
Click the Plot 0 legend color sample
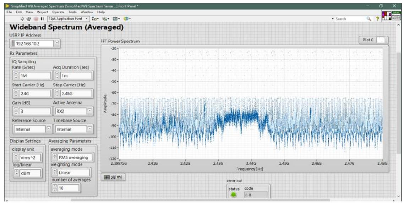[x=381, y=40]
